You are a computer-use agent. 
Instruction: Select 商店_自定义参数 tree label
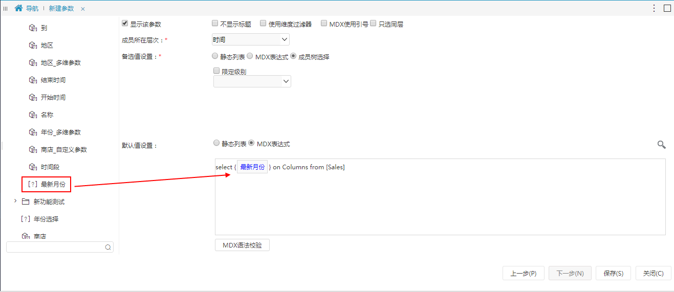pyautogui.click(x=64, y=150)
